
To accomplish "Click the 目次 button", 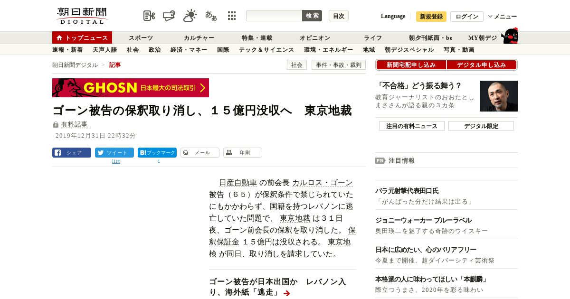I will 339,16.
